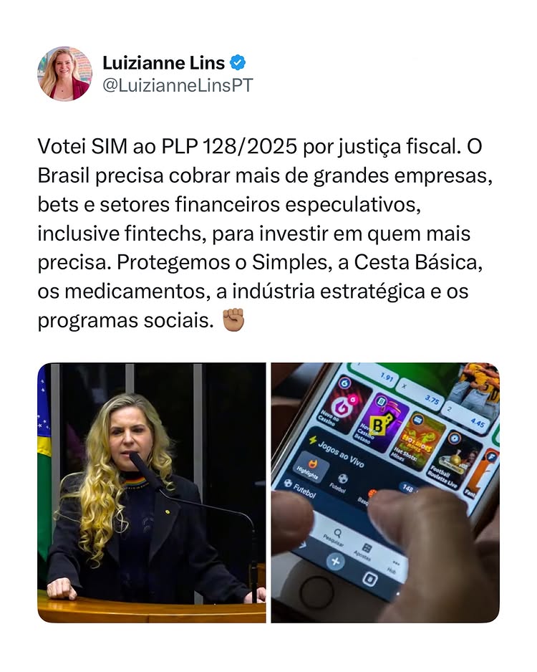Click the blue verified badge
This screenshot has height=672, width=537.
(x=238, y=63)
